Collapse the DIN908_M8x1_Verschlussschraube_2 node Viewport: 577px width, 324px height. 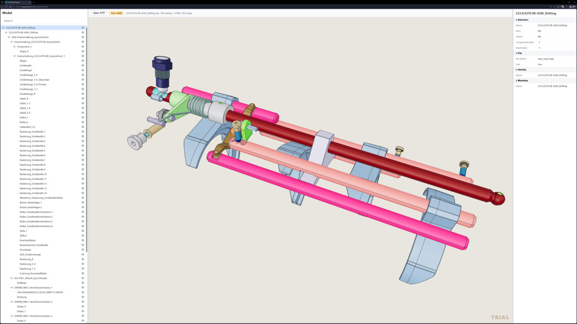pos(12,302)
